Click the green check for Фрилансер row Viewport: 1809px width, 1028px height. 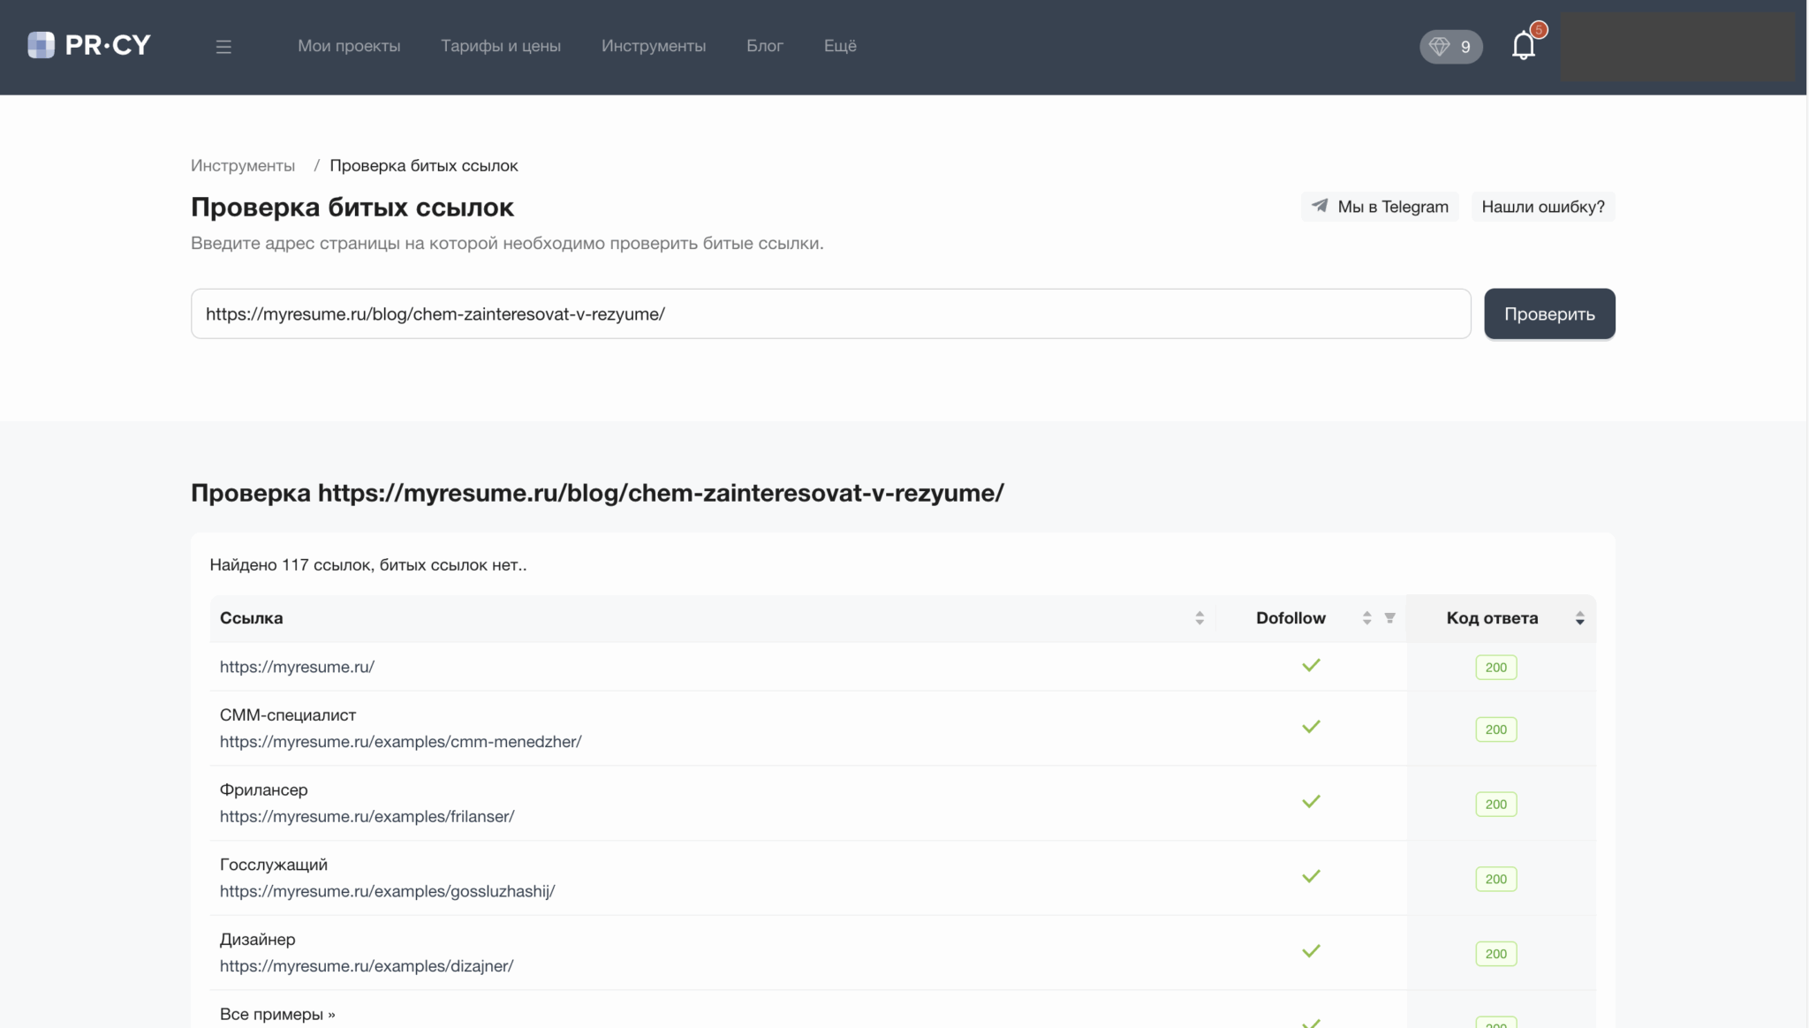click(1311, 802)
